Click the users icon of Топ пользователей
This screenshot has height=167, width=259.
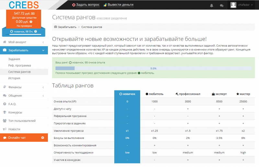coord(5,121)
